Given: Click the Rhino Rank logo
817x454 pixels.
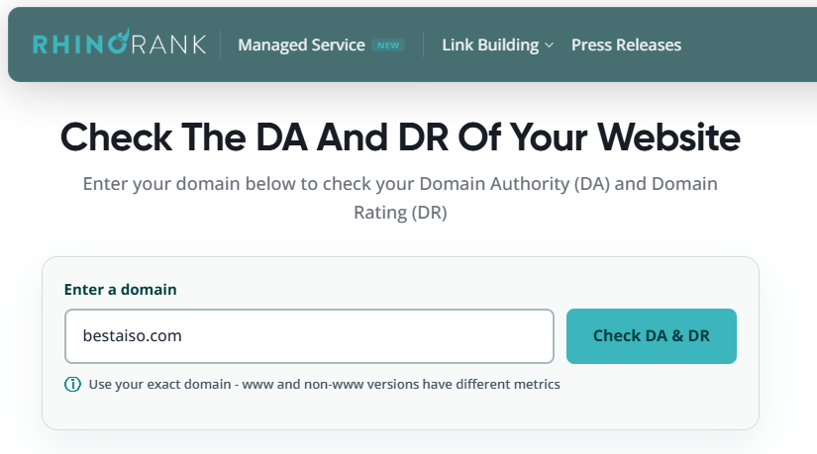Looking at the screenshot, I should pyautogui.click(x=119, y=43).
